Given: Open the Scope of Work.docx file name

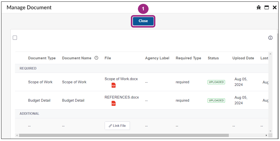Looking at the screenshot, I should click(121, 79).
